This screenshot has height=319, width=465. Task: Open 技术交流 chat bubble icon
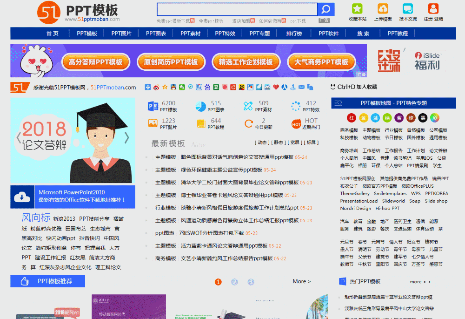pos(408,9)
